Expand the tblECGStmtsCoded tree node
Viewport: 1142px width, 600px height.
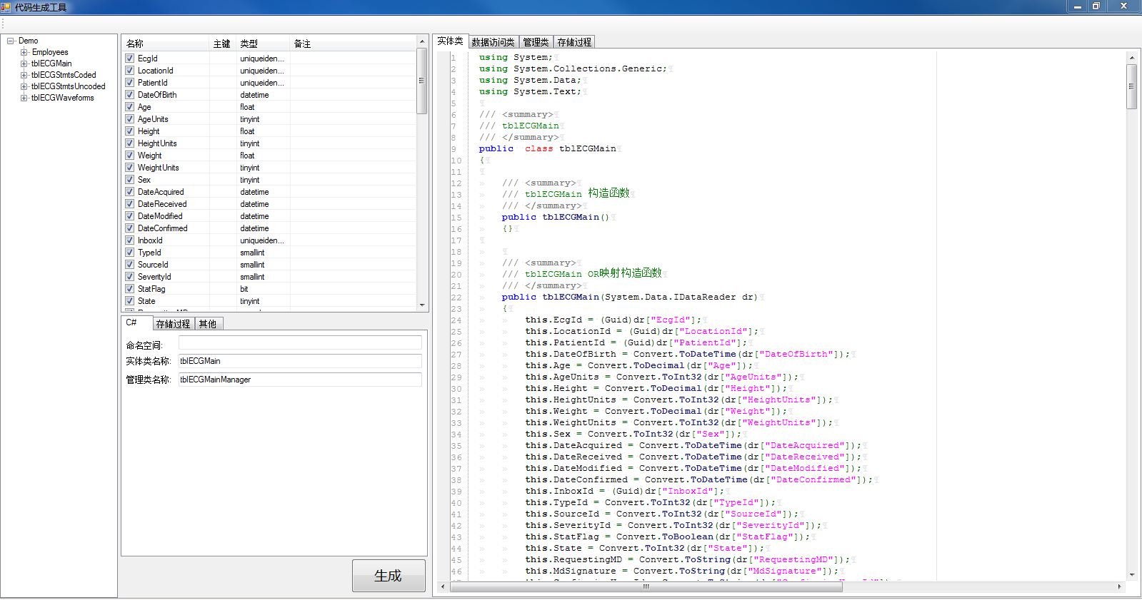[x=24, y=75]
